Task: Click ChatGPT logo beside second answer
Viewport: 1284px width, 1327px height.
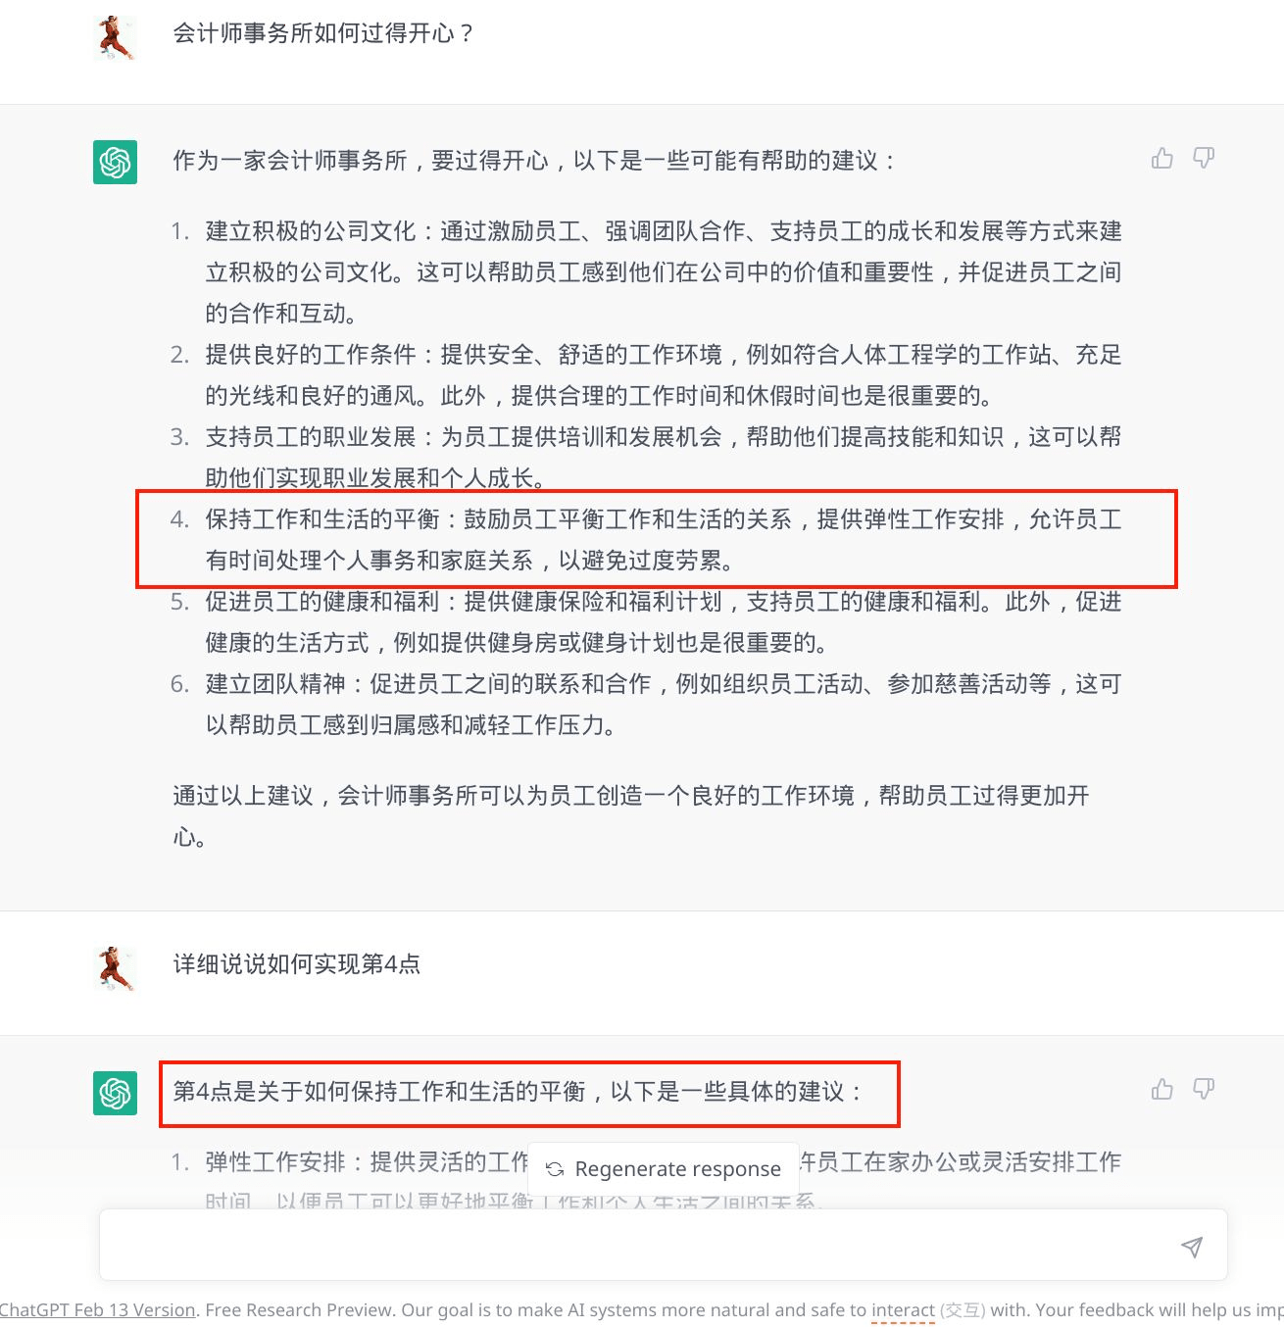Action: point(115,1093)
